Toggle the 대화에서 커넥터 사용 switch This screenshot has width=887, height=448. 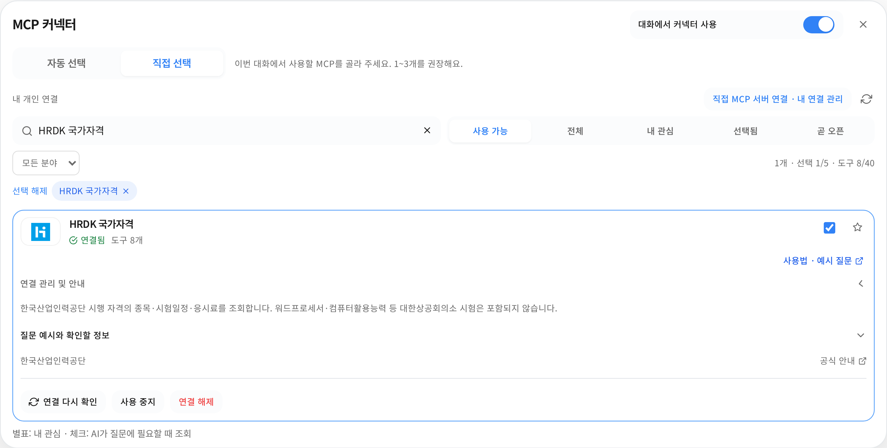[x=819, y=25]
